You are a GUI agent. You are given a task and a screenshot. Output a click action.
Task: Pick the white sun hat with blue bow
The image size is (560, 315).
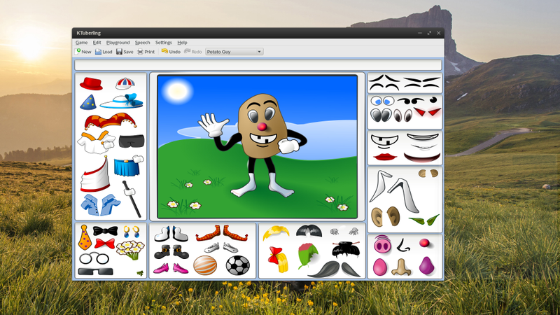(x=121, y=101)
